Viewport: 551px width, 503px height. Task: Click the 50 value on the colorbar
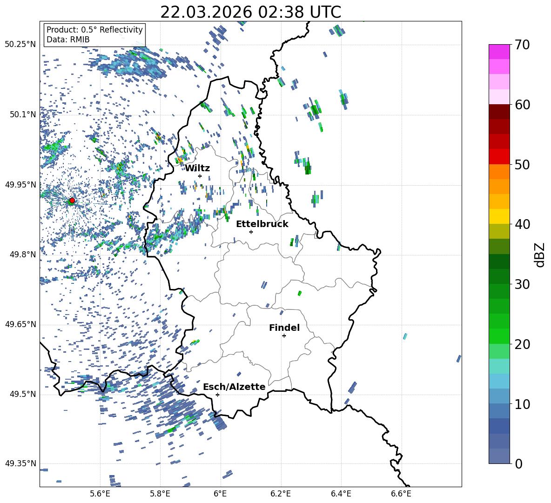coord(522,165)
